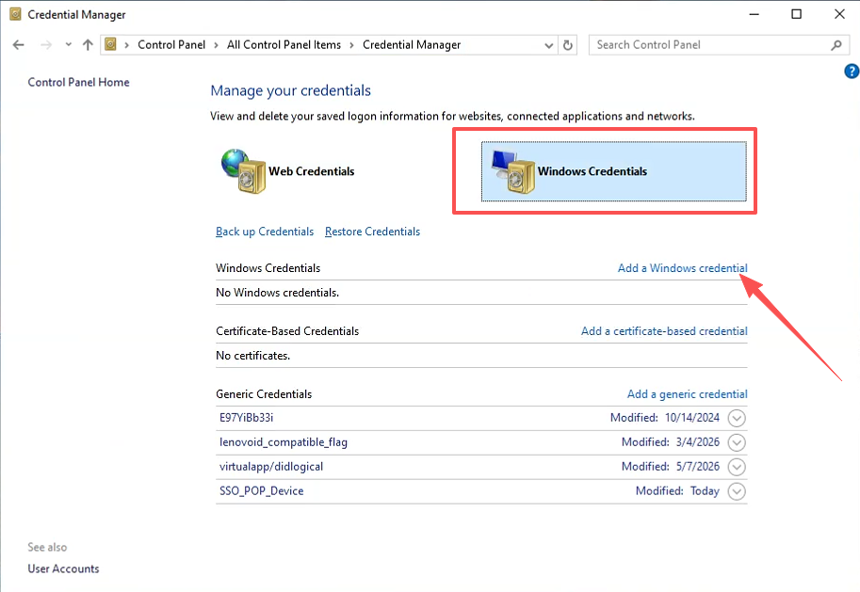Click the 'Modified: 10/14/2024' date text
Screen dimensions: 860x592
pos(665,418)
